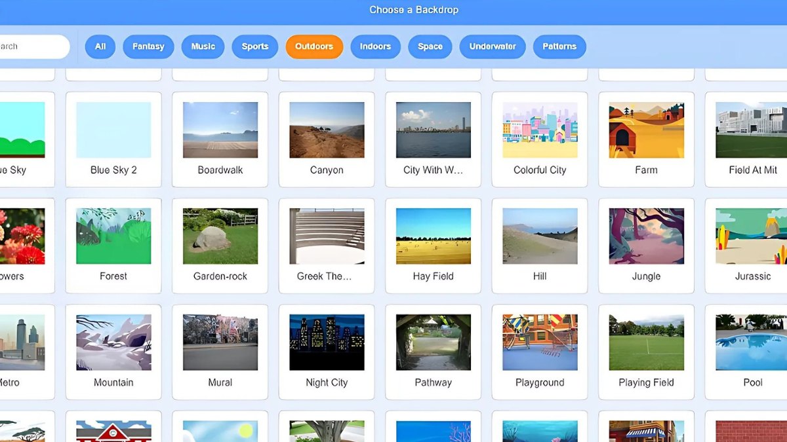Pick the Canyon backdrop
Image resolution: width=787 pixels, height=442 pixels.
tap(327, 139)
